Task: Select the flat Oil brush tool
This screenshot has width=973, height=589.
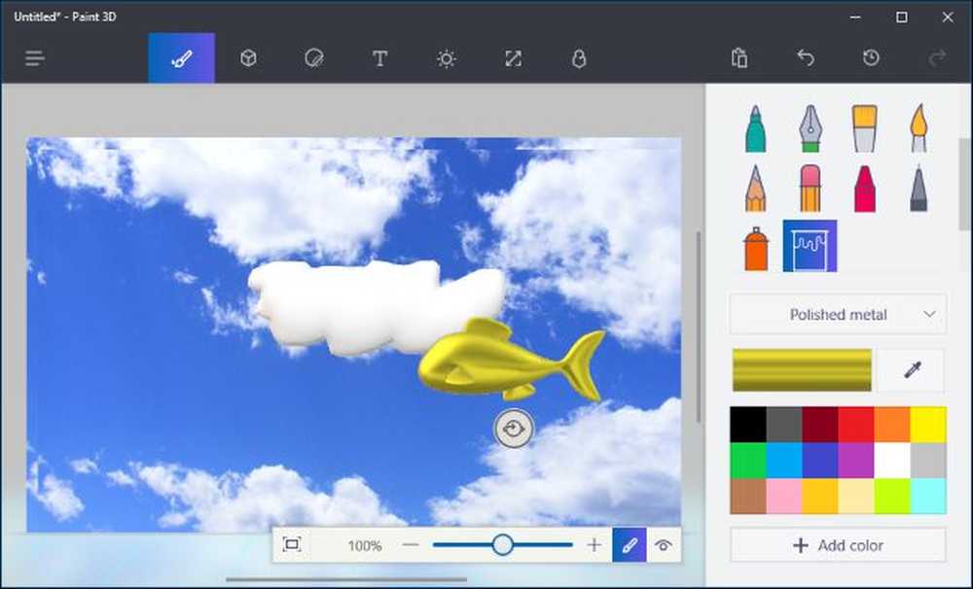Action: pyautogui.click(x=864, y=128)
